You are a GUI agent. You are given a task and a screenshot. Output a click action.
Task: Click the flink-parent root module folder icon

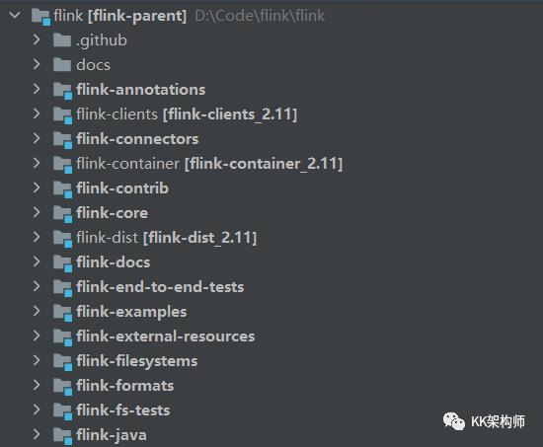click(x=40, y=16)
